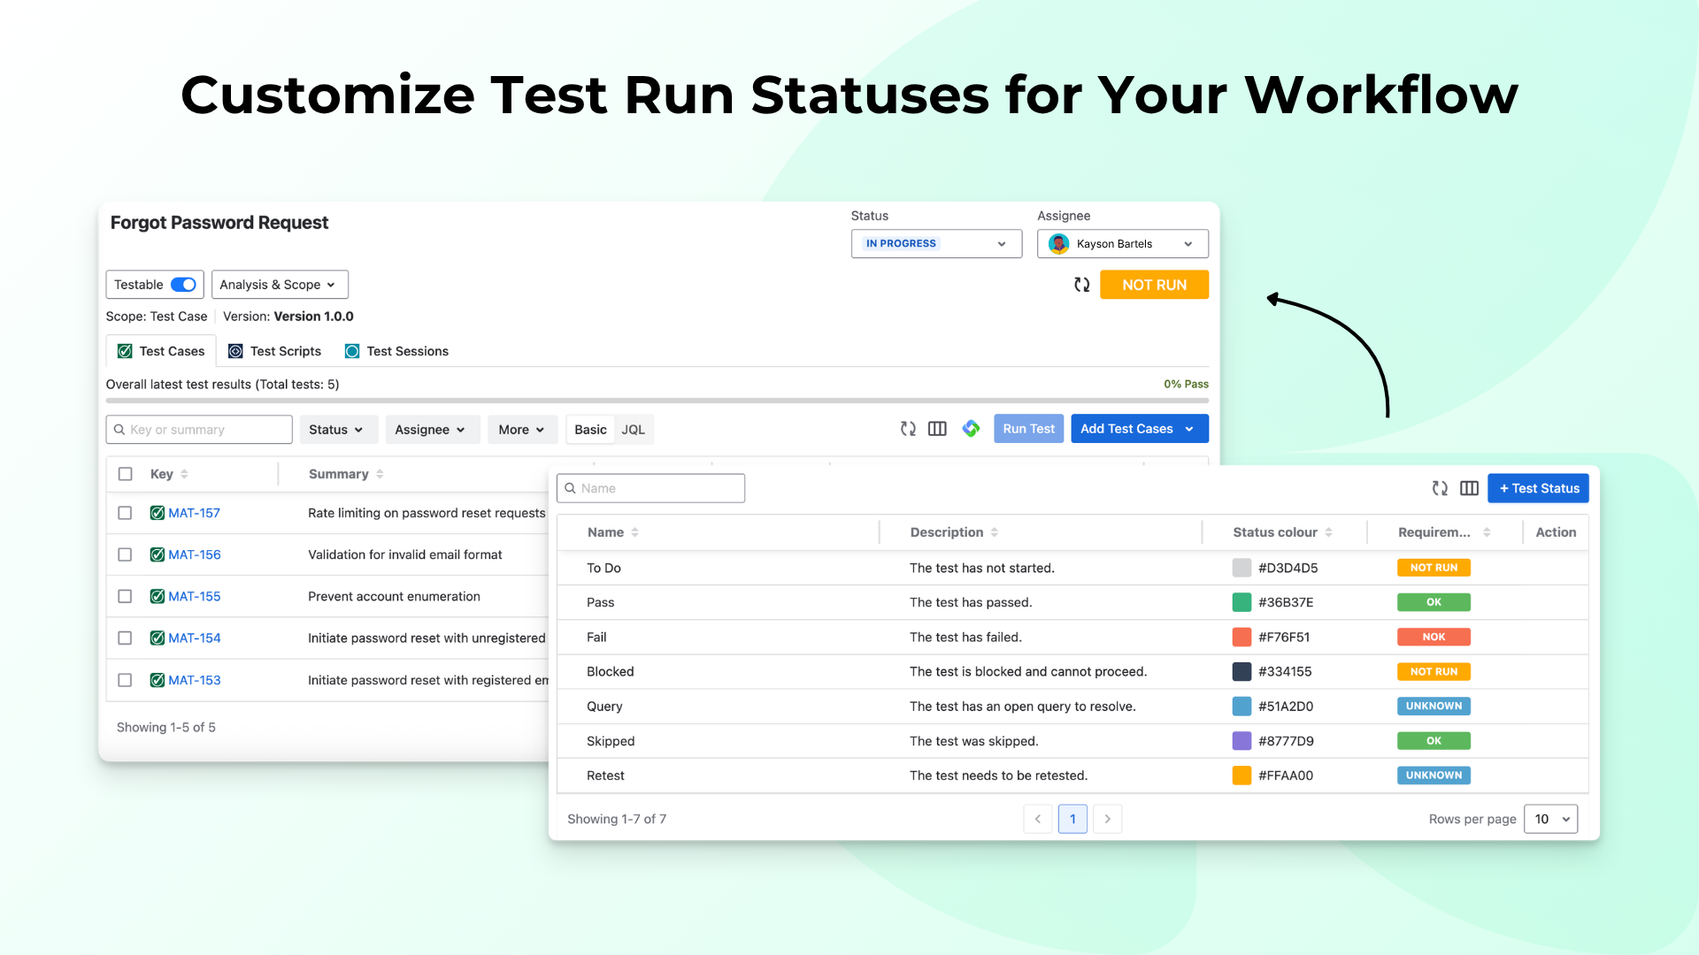The width and height of the screenshot is (1699, 955).
Task: Click refresh icon in test cases toolbar
Action: pyautogui.click(x=908, y=429)
